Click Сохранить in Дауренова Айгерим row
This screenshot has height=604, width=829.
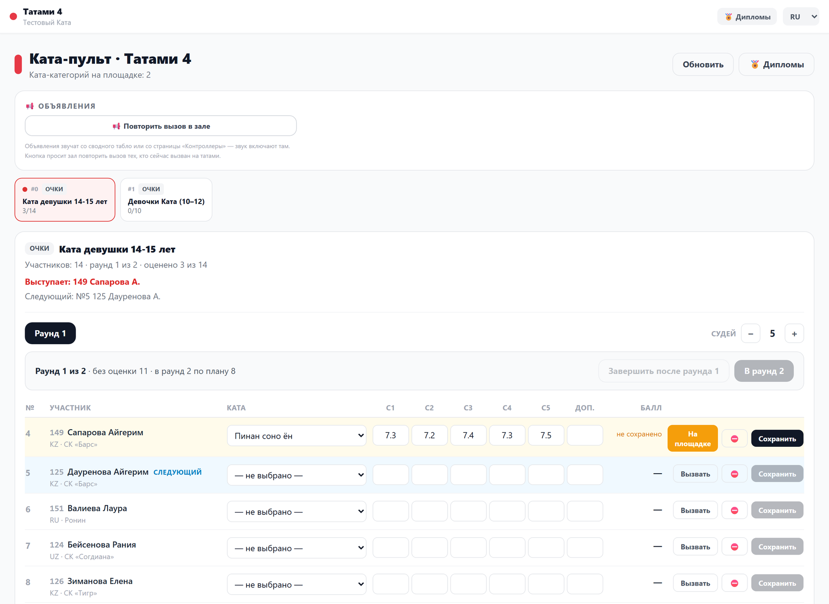pos(777,474)
